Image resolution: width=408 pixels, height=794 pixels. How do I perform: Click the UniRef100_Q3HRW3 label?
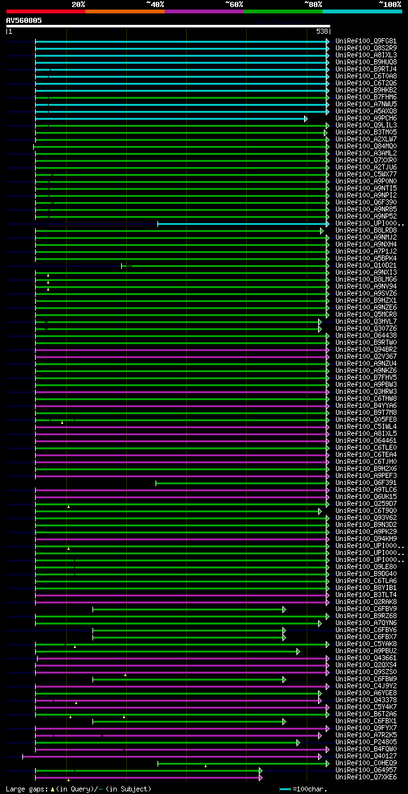(366, 392)
